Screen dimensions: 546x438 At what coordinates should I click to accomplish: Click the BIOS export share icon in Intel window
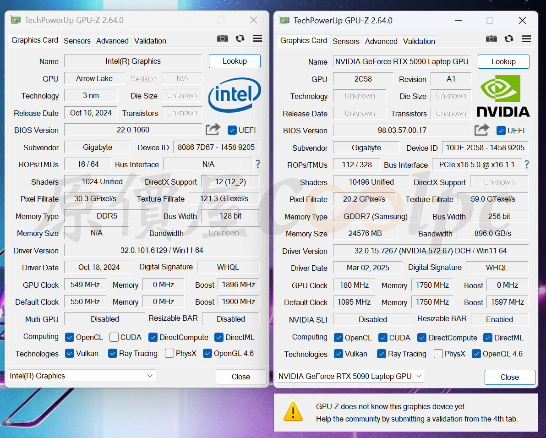click(x=213, y=130)
